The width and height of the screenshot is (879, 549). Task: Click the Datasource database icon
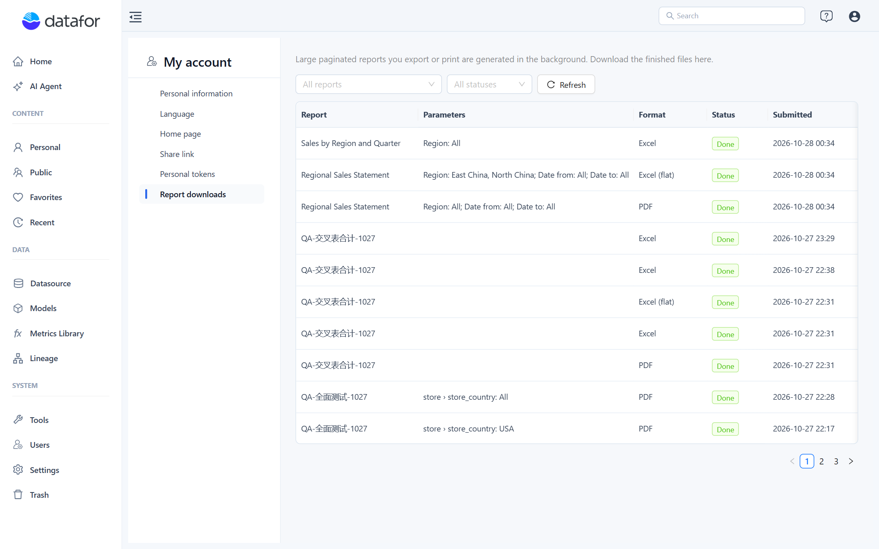pyautogui.click(x=18, y=283)
